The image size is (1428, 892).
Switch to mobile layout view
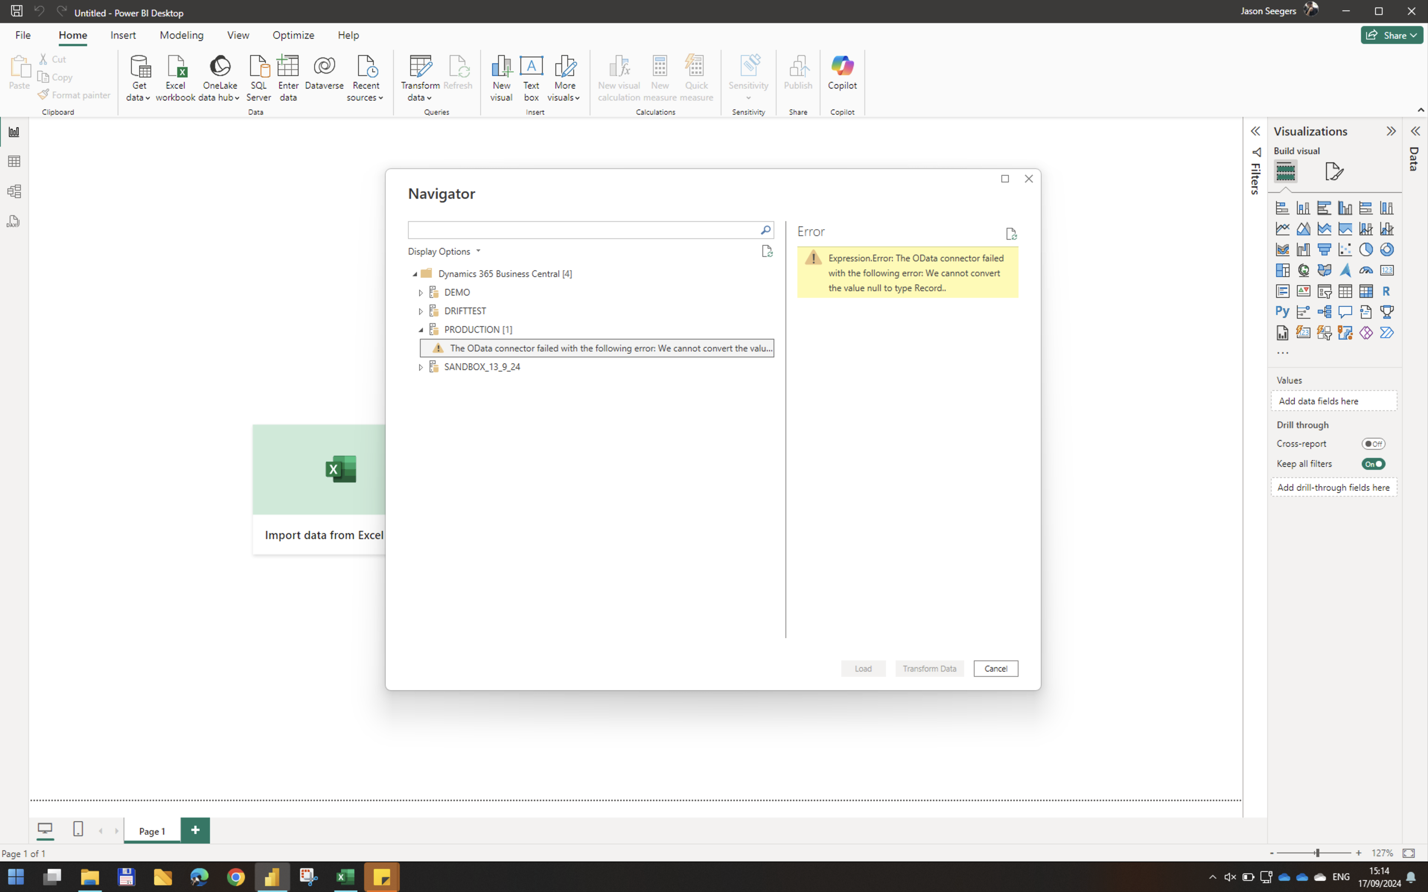coord(78,829)
